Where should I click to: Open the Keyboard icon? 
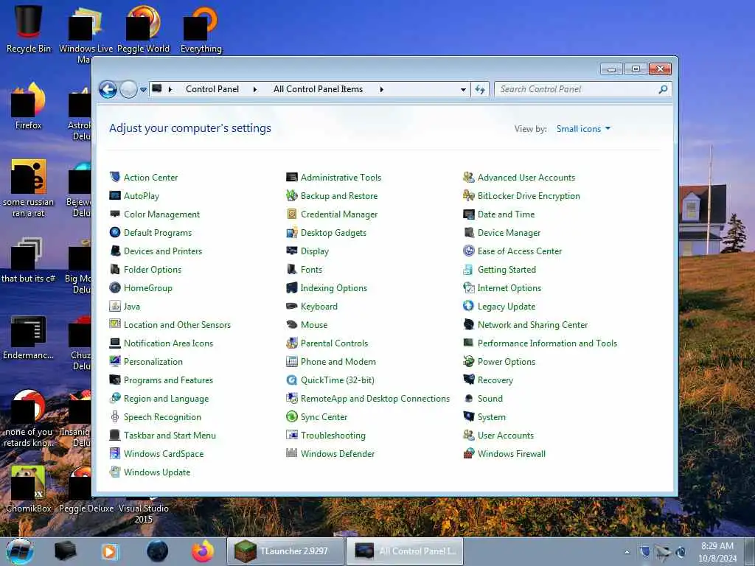[292, 306]
